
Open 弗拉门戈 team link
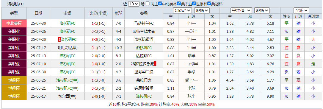pyautogui.click(x=144, y=80)
